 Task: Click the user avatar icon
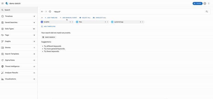(205, 3)
